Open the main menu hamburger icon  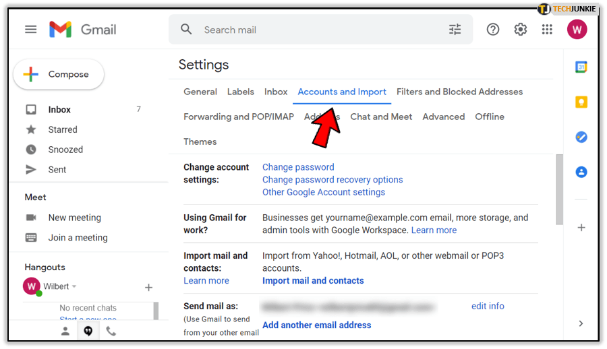point(30,30)
